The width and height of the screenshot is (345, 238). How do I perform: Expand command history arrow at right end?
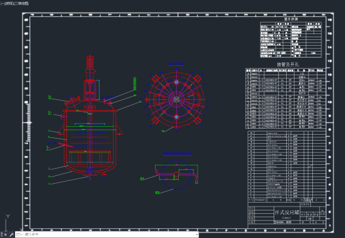click(x=196, y=235)
